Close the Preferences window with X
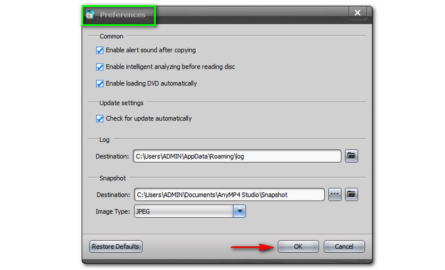Image resolution: width=445 pixels, height=270 pixels. tap(358, 13)
